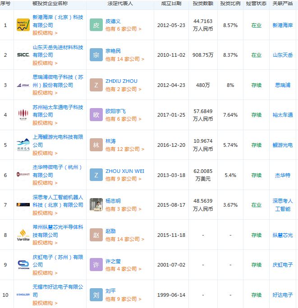Open related product 鲲游光电
298x308 pixels.
coord(283,145)
